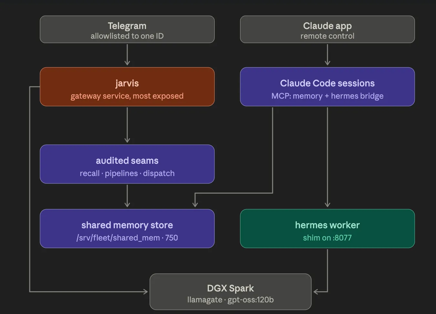Click 'llamagate · gpt-oss:120b' text
Viewport: 436px width, 314px height.
coord(231,300)
